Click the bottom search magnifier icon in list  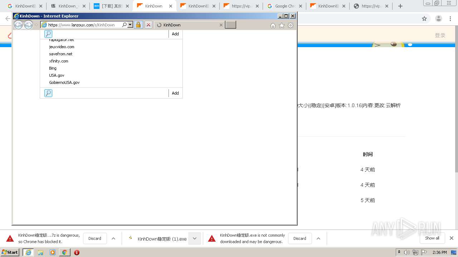pos(48,93)
